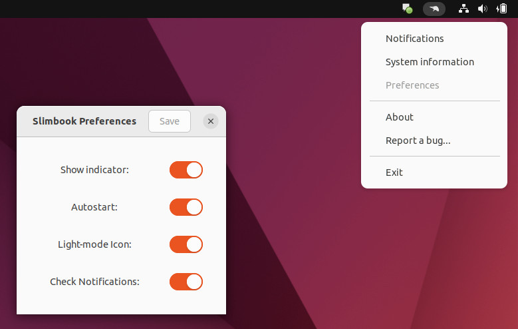Screen dimensions: 518x329
Task: Select System information menu entry
Action: pos(430,62)
